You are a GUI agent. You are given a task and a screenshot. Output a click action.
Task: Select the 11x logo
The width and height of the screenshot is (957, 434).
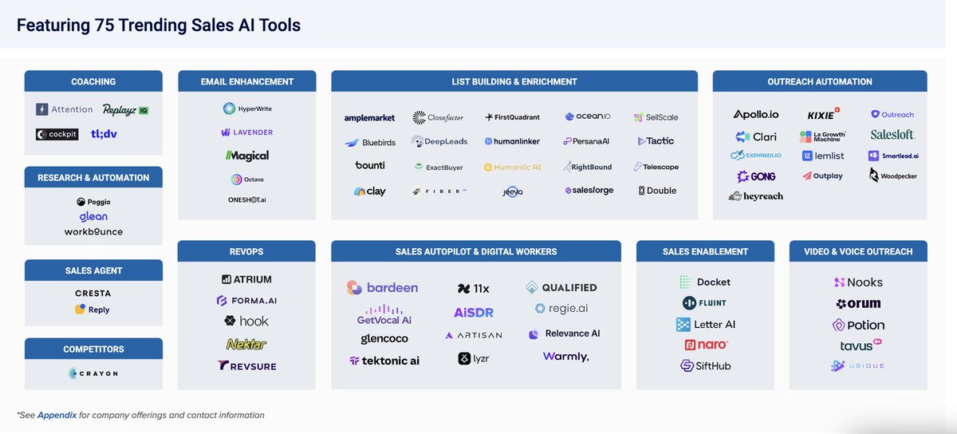474,289
